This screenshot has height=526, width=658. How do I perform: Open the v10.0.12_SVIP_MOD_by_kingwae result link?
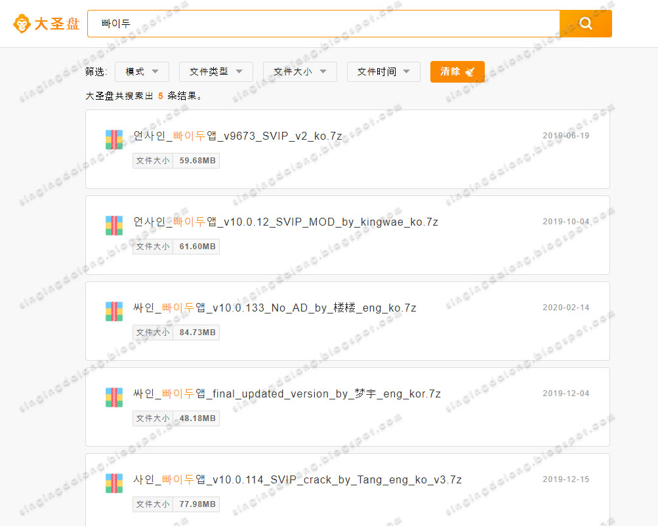point(285,222)
